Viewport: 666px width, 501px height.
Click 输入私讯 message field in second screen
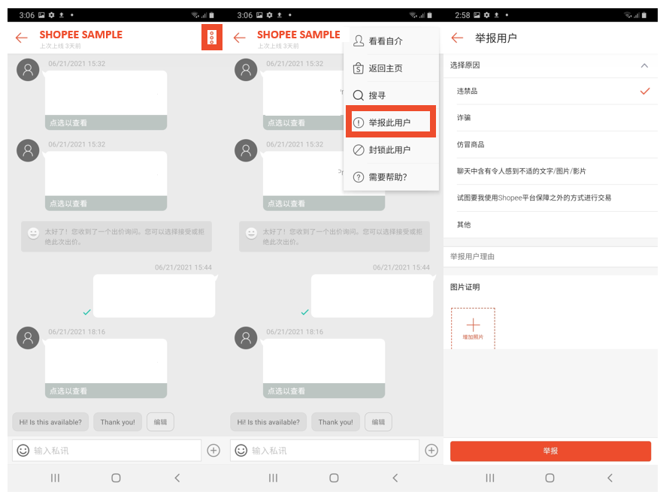click(325, 451)
